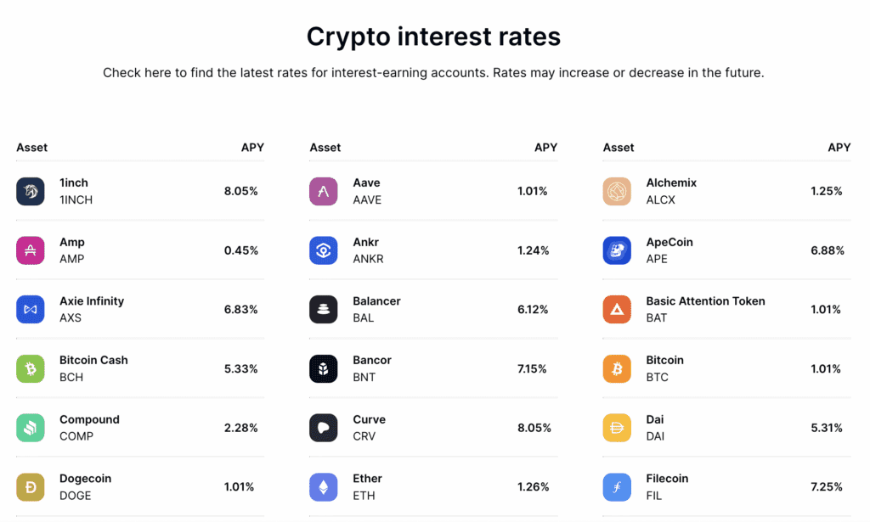Click the 1inch asset icon
This screenshot has height=522, width=870.
pyautogui.click(x=31, y=191)
